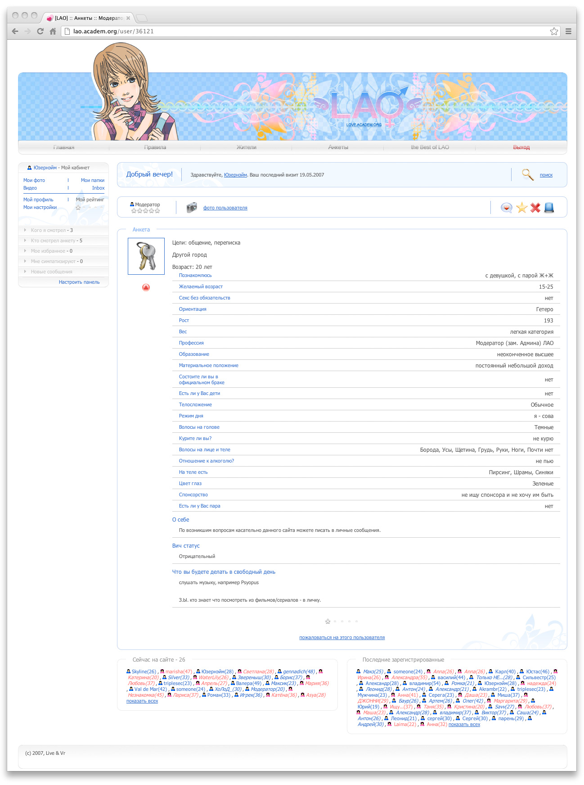Open a new browser tab
584x785 pixels.
coord(141,18)
